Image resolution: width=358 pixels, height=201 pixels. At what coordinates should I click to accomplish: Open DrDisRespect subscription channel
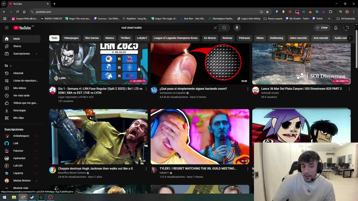tap(21, 136)
